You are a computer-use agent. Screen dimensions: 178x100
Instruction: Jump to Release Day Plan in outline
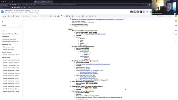coord(6,44)
